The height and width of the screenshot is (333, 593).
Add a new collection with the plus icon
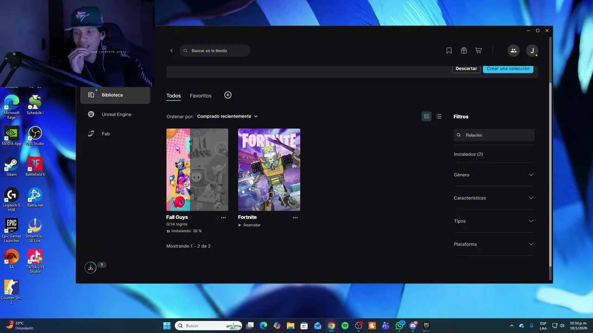(228, 95)
